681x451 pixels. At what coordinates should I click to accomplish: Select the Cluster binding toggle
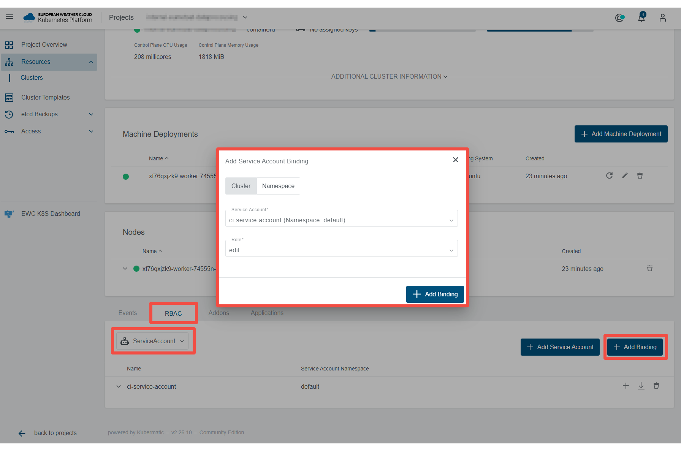241,186
